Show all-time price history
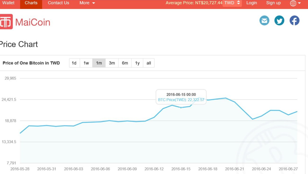Screen dimensions: 308x174 pyautogui.click(x=149, y=63)
